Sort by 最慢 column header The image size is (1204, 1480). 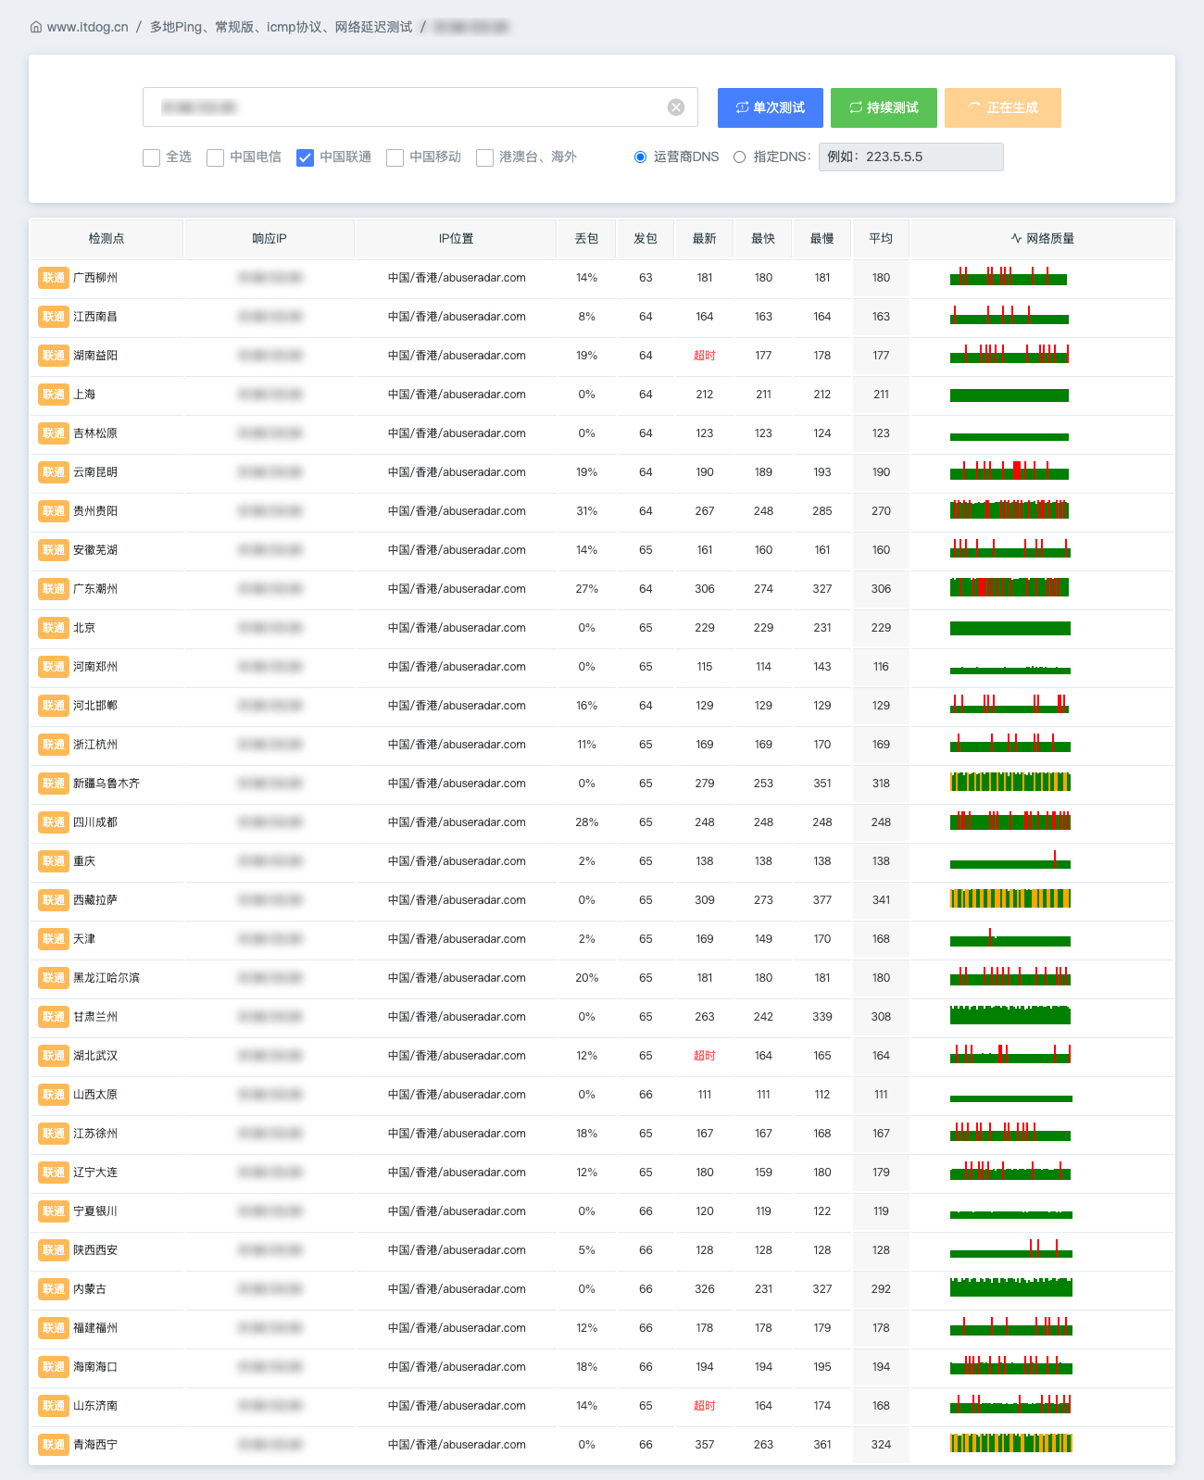pyautogui.click(x=822, y=239)
